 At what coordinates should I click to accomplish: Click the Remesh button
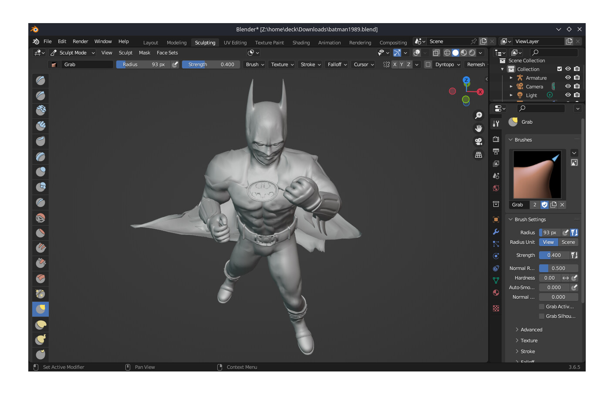[x=476, y=64]
